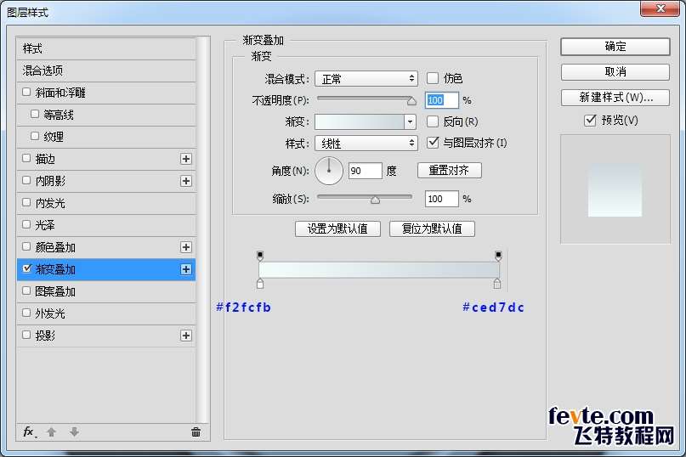Click the 角度 value field showing 90

tap(365, 171)
